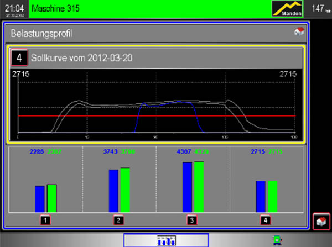This screenshot has height=247, width=332.
Task: Select station 3 button below chart
Action: [x=192, y=220]
